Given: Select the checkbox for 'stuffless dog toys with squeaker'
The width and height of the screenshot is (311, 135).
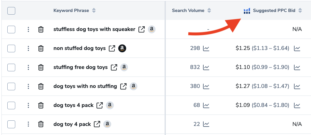Looking at the screenshot, I should pyautogui.click(x=11, y=30).
